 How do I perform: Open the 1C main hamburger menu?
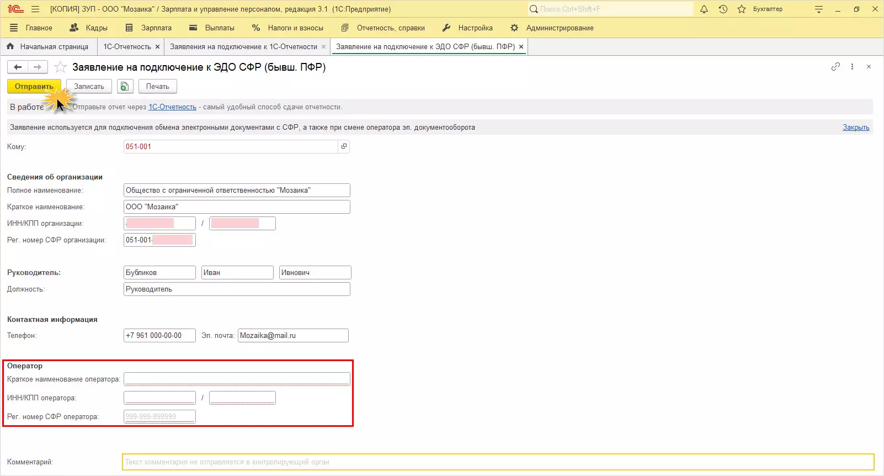35,9
